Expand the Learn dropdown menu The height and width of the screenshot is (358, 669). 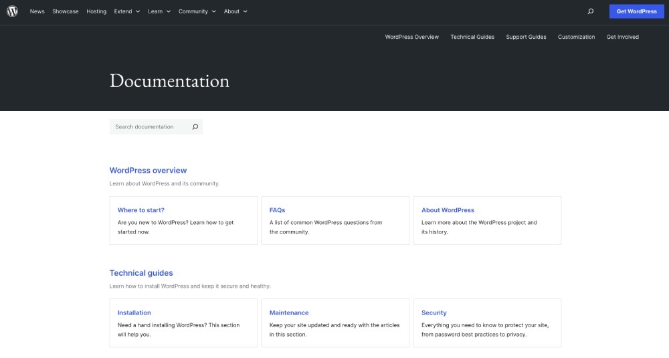pos(159,11)
